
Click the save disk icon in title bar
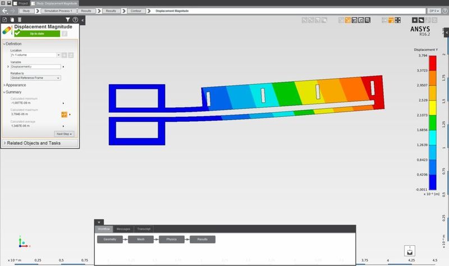point(9,3)
